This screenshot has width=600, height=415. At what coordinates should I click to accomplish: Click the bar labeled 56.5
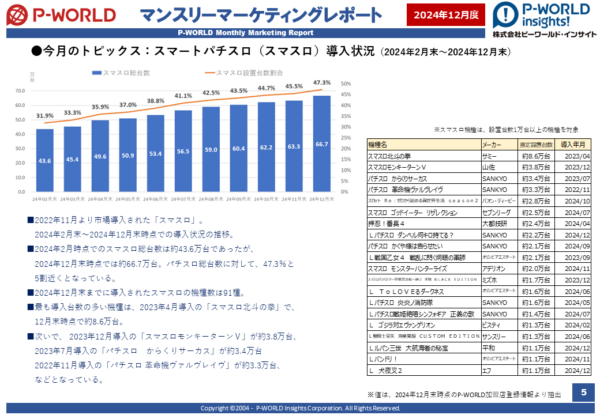(x=183, y=151)
